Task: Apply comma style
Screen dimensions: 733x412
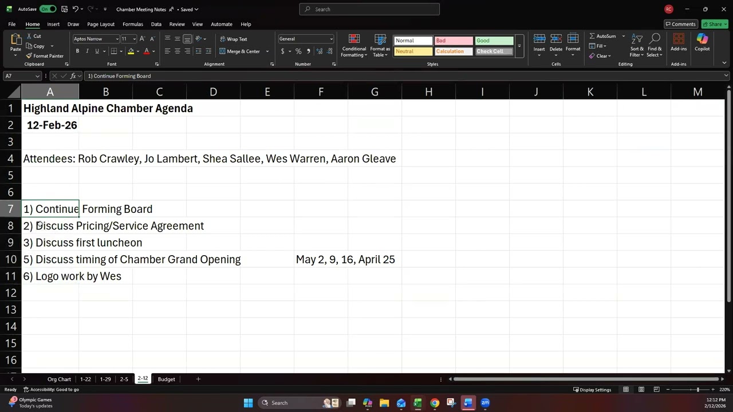Action: (x=308, y=51)
